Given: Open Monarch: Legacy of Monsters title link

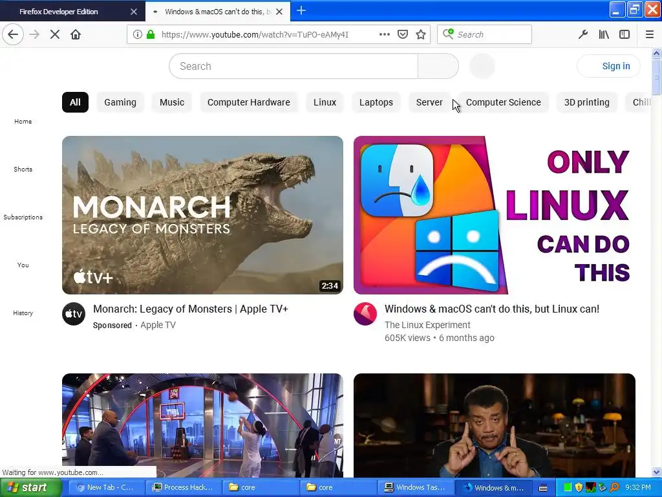Looking at the screenshot, I should (x=191, y=309).
